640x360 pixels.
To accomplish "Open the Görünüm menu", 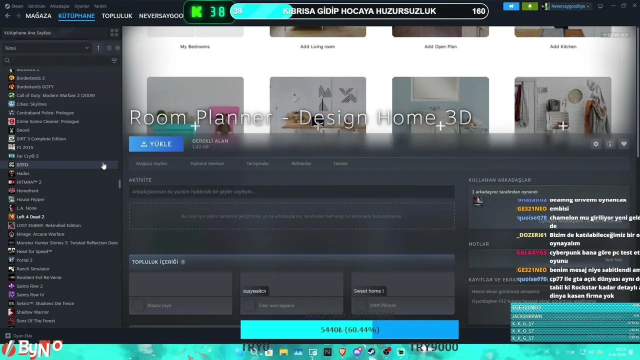I will 36,6.
